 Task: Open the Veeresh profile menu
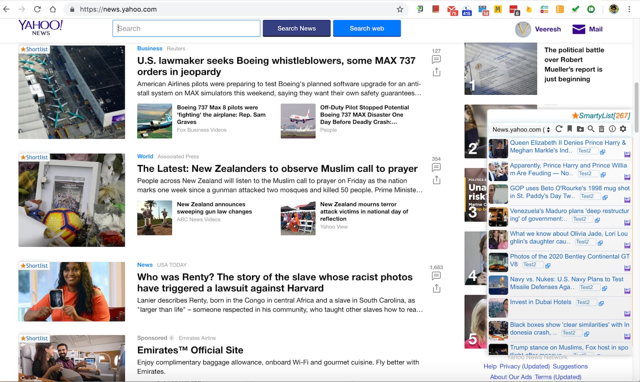538,29
